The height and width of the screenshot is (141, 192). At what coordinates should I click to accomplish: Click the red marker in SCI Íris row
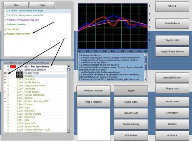(x=13, y=67)
